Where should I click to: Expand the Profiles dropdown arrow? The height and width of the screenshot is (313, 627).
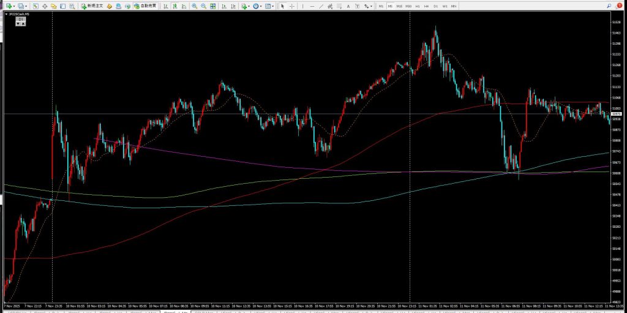click(x=26, y=6)
